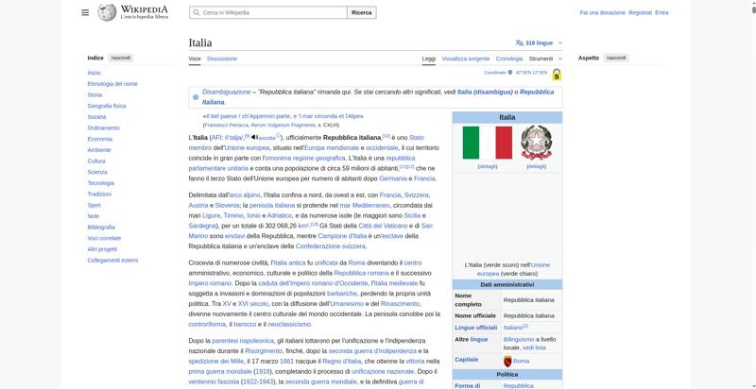Click the padlock page protection icon
756x389 pixels.
[x=557, y=75]
